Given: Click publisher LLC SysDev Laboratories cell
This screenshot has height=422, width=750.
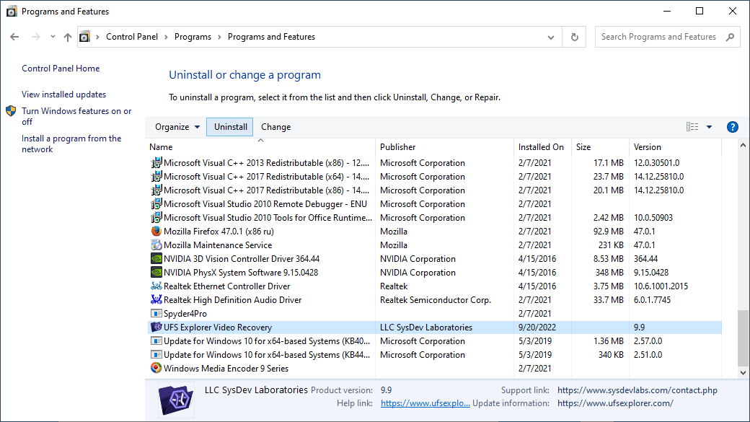Looking at the screenshot, I should point(426,328).
